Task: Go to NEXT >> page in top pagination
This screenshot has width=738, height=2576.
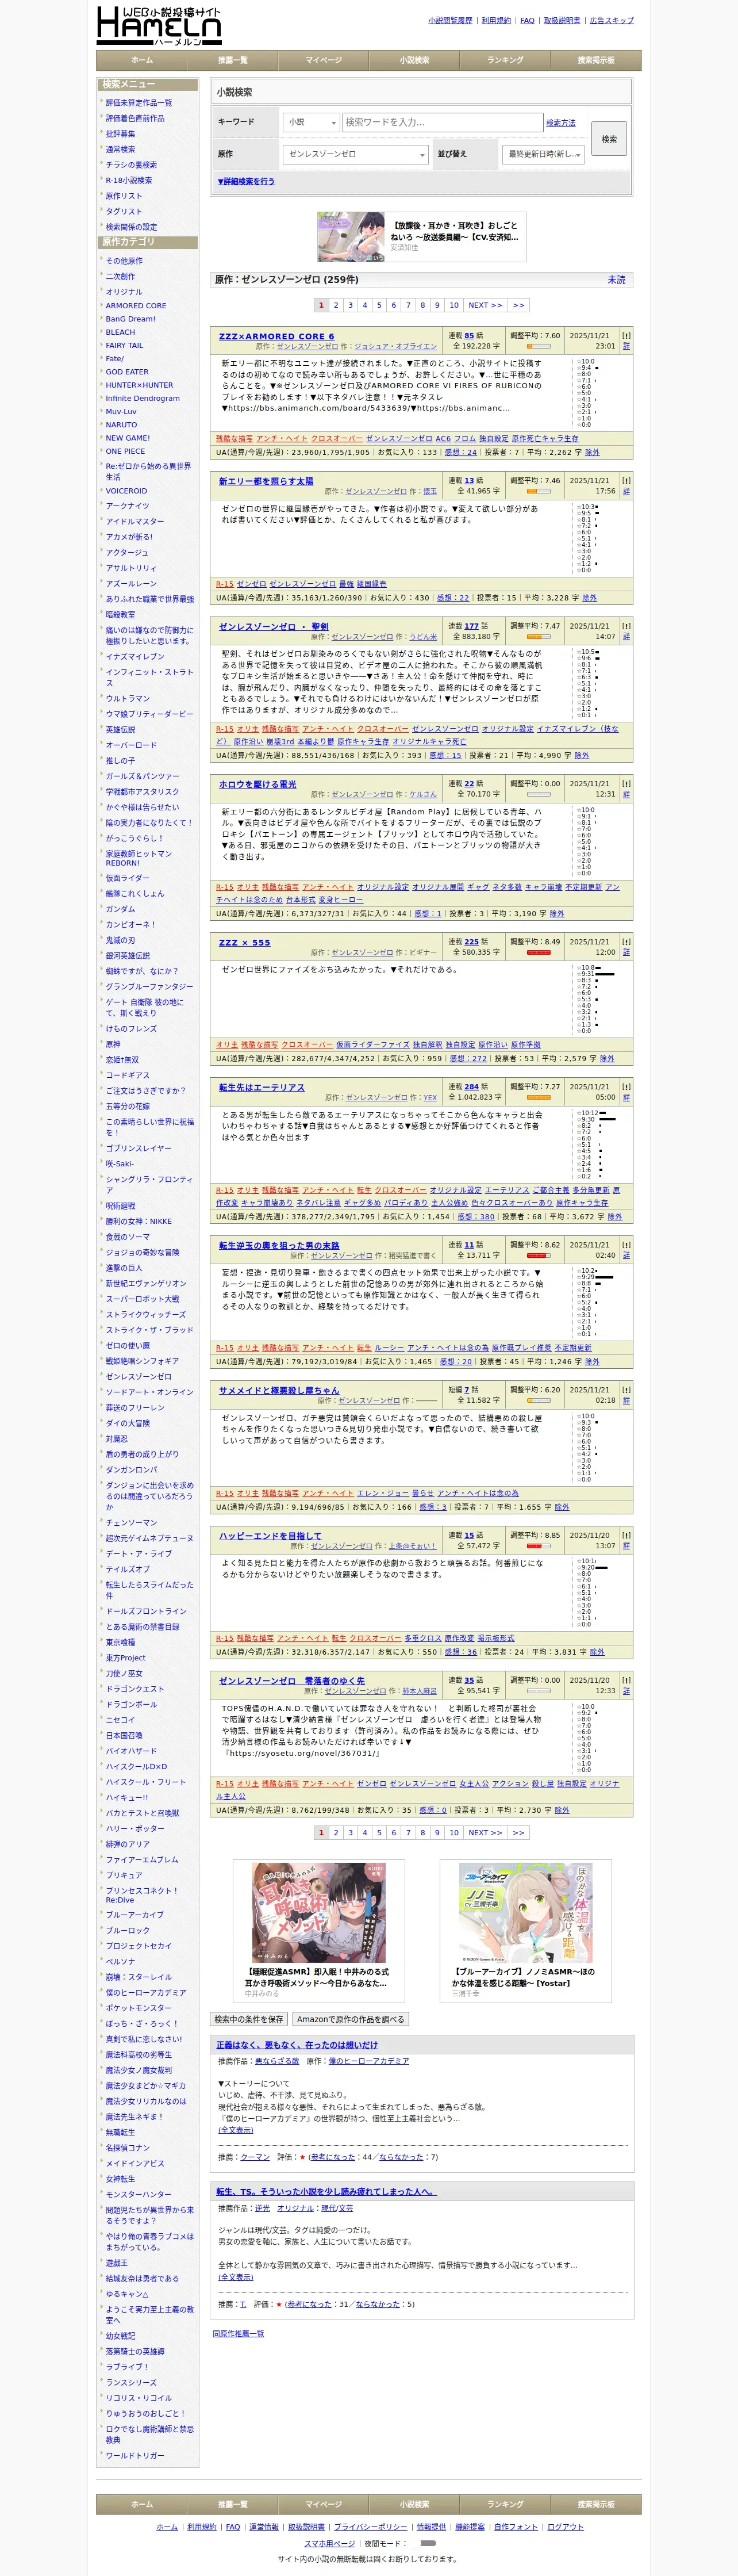Action: pos(485,305)
